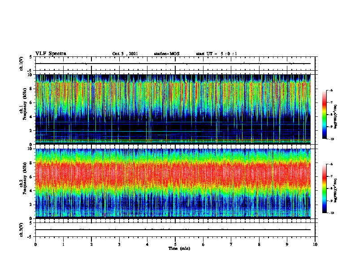The image size is (355, 274).
Task: Click the "-6" tick of the ch.1 color bar
Action: (331, 90)
